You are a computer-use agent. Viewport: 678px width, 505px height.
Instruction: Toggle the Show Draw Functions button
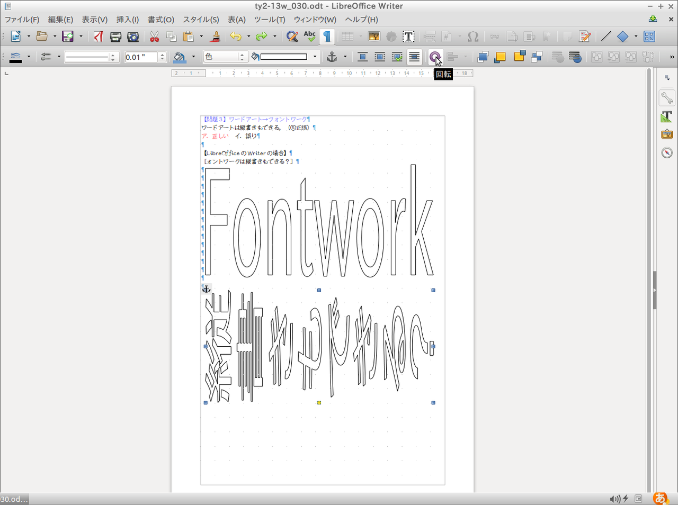point(649,37)
